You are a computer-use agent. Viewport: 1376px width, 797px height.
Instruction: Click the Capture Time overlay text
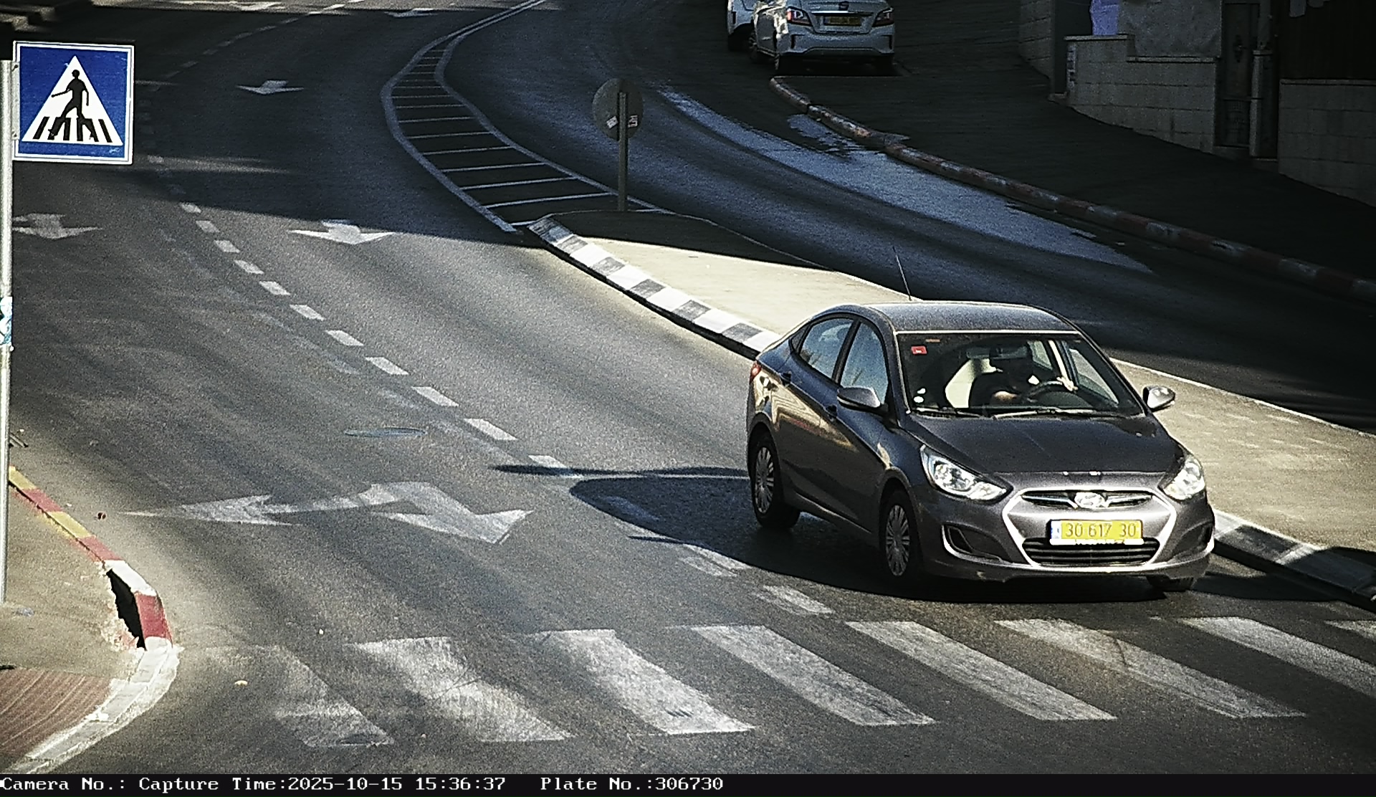322,784
